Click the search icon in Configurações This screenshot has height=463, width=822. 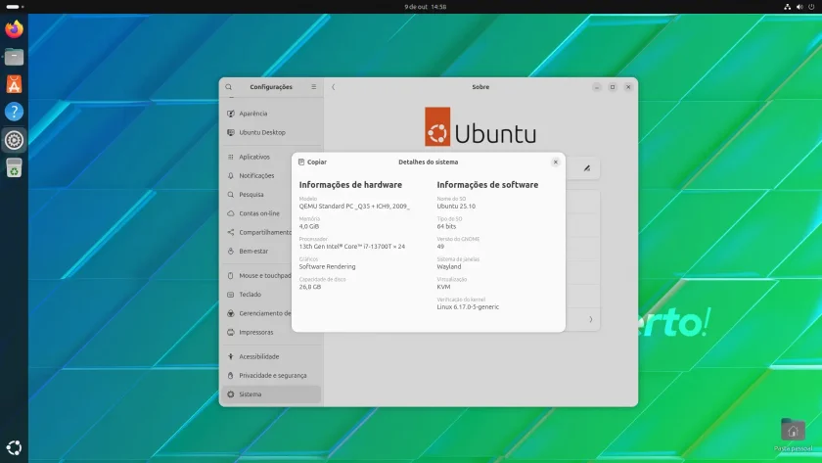coord(229,87)
